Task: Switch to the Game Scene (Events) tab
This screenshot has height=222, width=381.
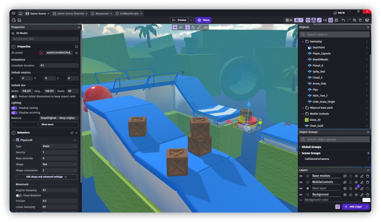Action: pyautogui.click(x=70, y=13)
